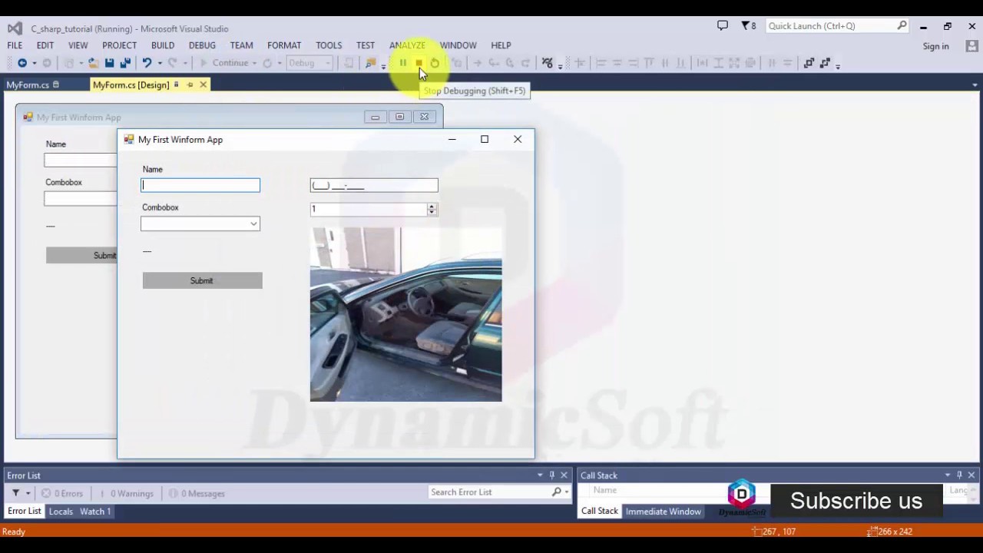This screenshot has width=983, height=553.
Task: Click the Name text field in running app
Action: [200, 185]
